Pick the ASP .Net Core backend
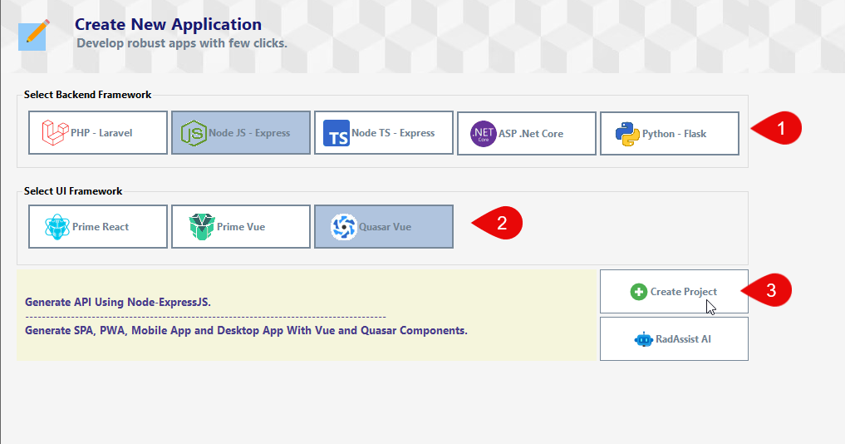Viewport: 845px width, 444px height. pyautogui.click(x=527, y=133)
